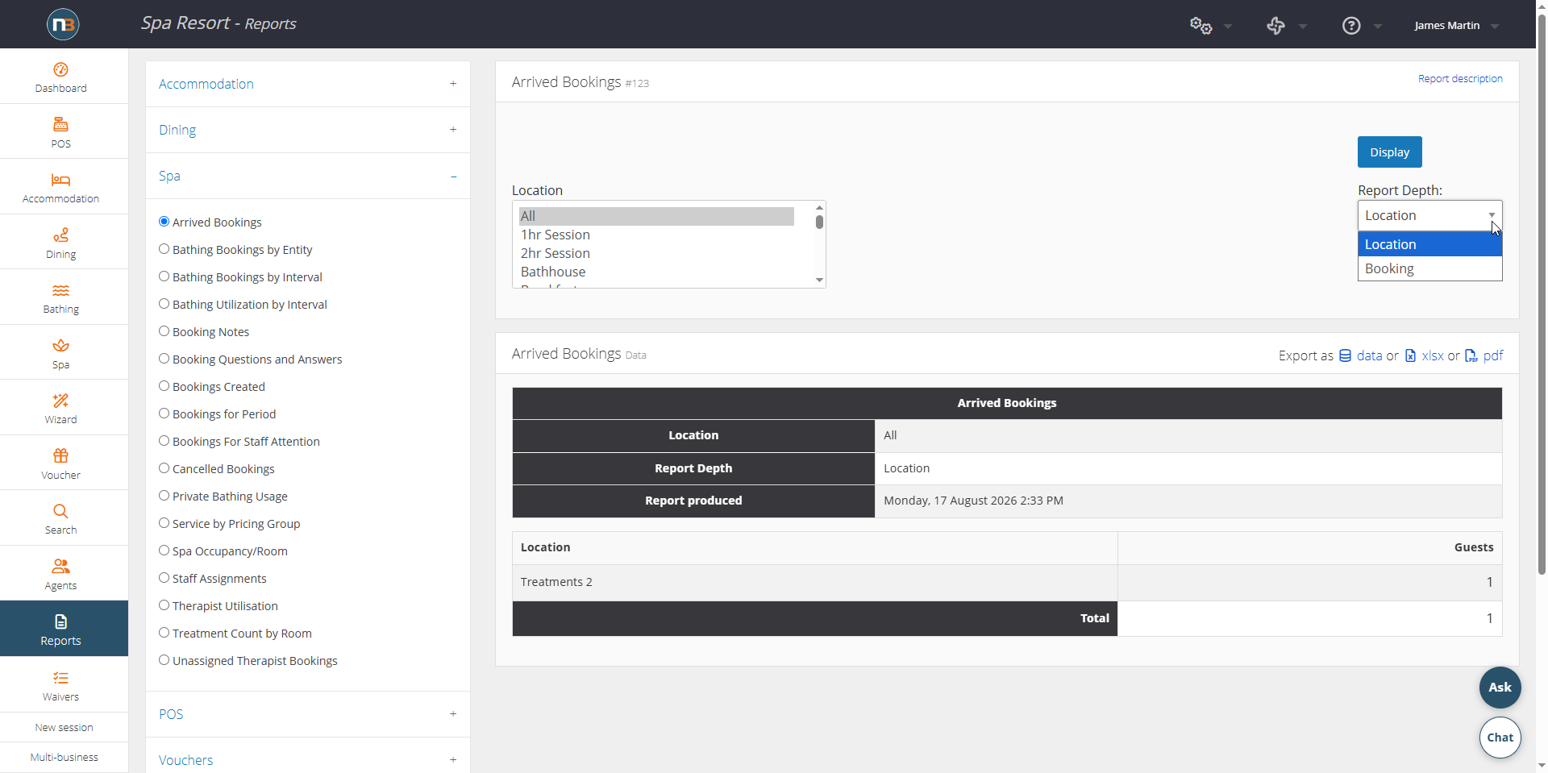Export report as pdf

tap(1493, 355)
